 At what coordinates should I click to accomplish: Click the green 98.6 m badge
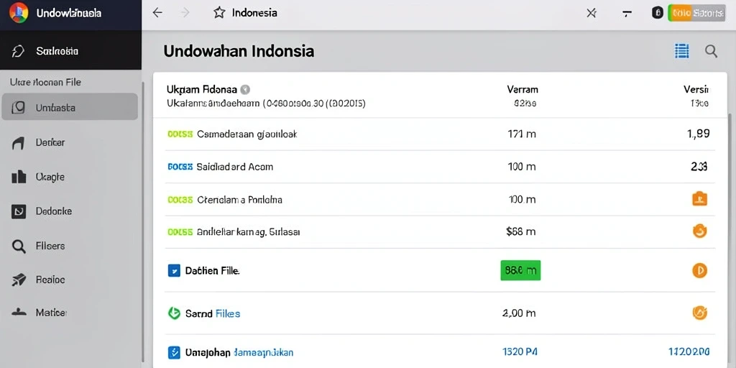(x=520, y=270)
